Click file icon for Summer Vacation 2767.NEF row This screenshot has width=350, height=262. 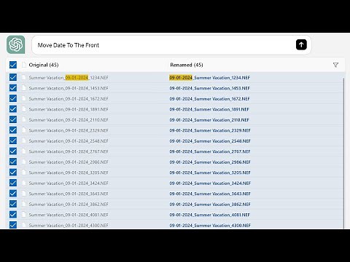[x=24, y=151]
